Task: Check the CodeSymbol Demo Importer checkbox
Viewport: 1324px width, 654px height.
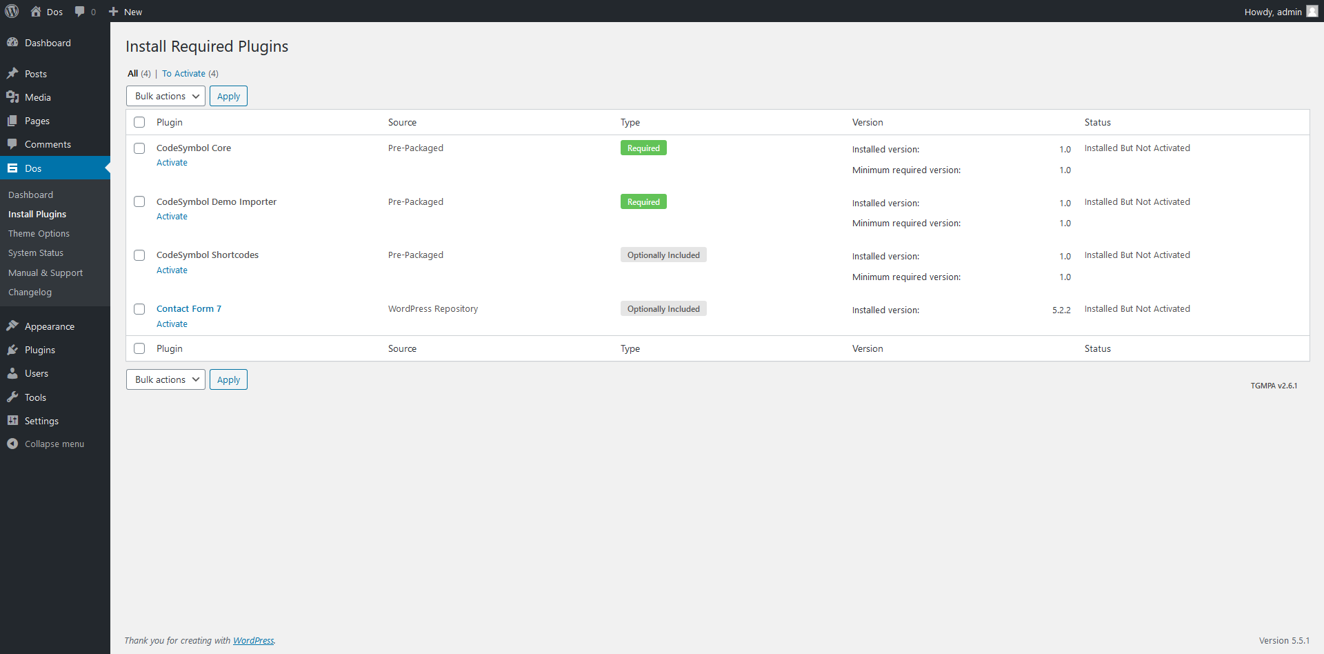Action: pyautogui.click(x=139, y=201)
